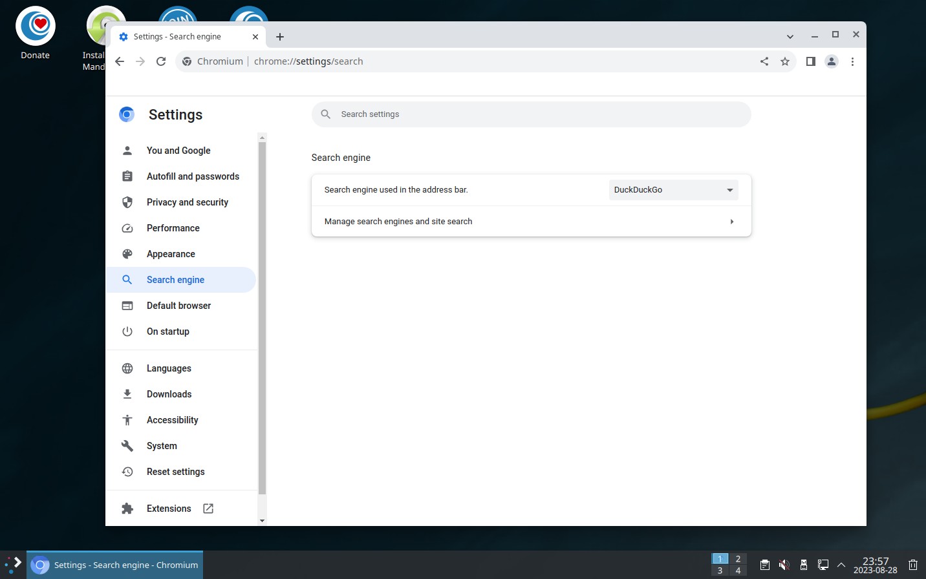Share this page via the share icon

[x=764, y=61]
